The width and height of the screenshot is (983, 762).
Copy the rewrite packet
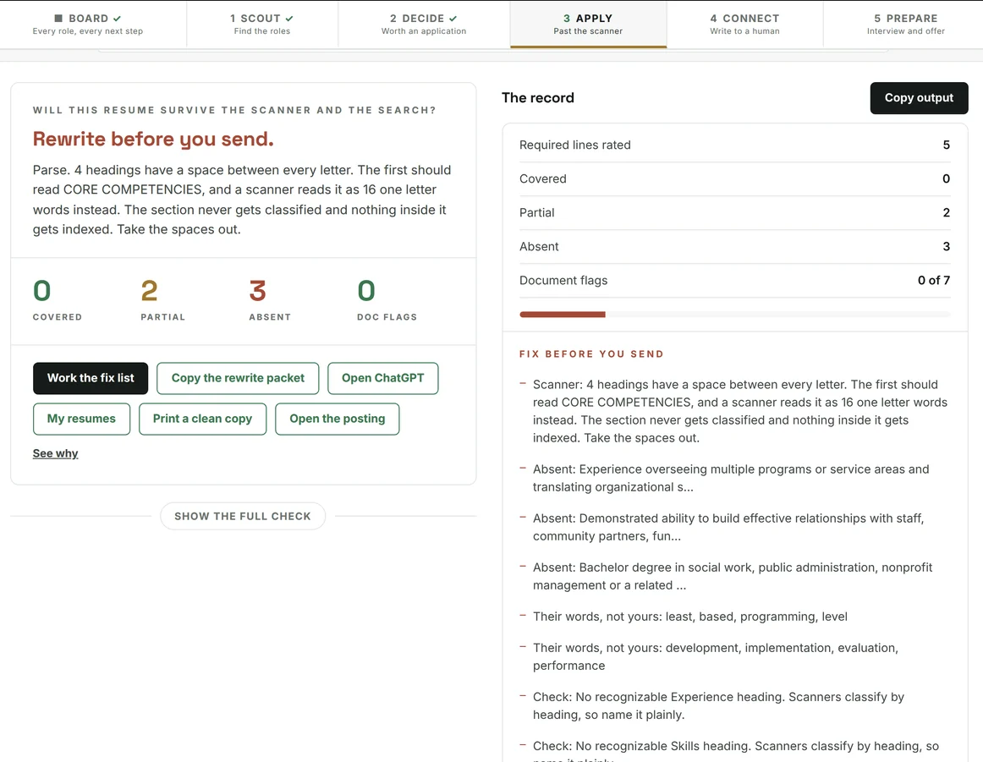pos(238,379)
